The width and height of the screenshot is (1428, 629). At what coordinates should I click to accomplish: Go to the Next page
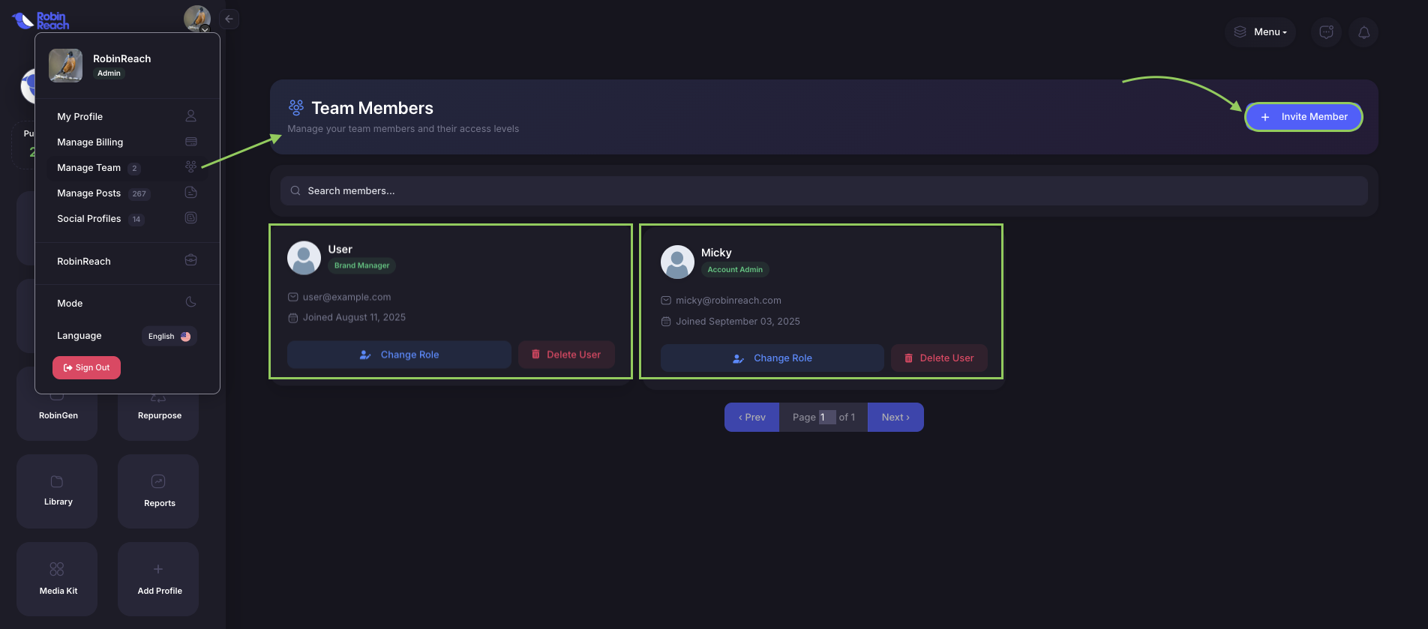pos(895,418)
